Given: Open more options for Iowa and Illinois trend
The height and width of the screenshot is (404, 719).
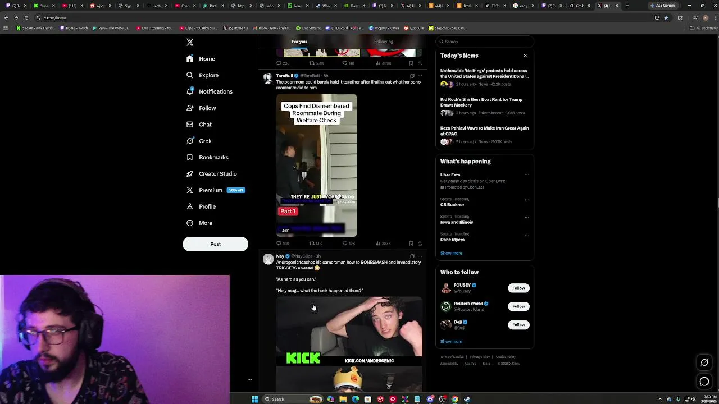Looking at the screenshot, I should click(526, 217).
